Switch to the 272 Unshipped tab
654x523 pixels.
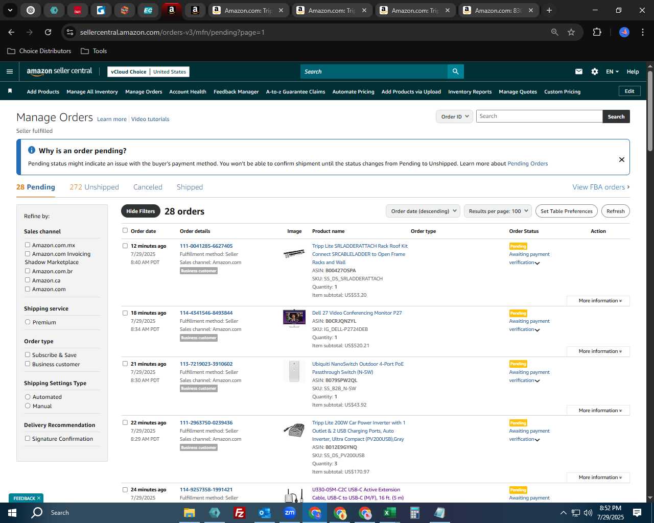pyautogui.click(x=94, y=187)
